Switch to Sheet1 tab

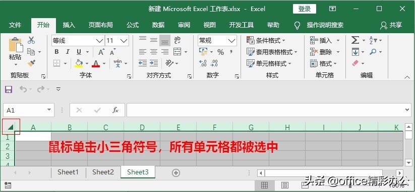pyautogui.click(x=68, y=172)
